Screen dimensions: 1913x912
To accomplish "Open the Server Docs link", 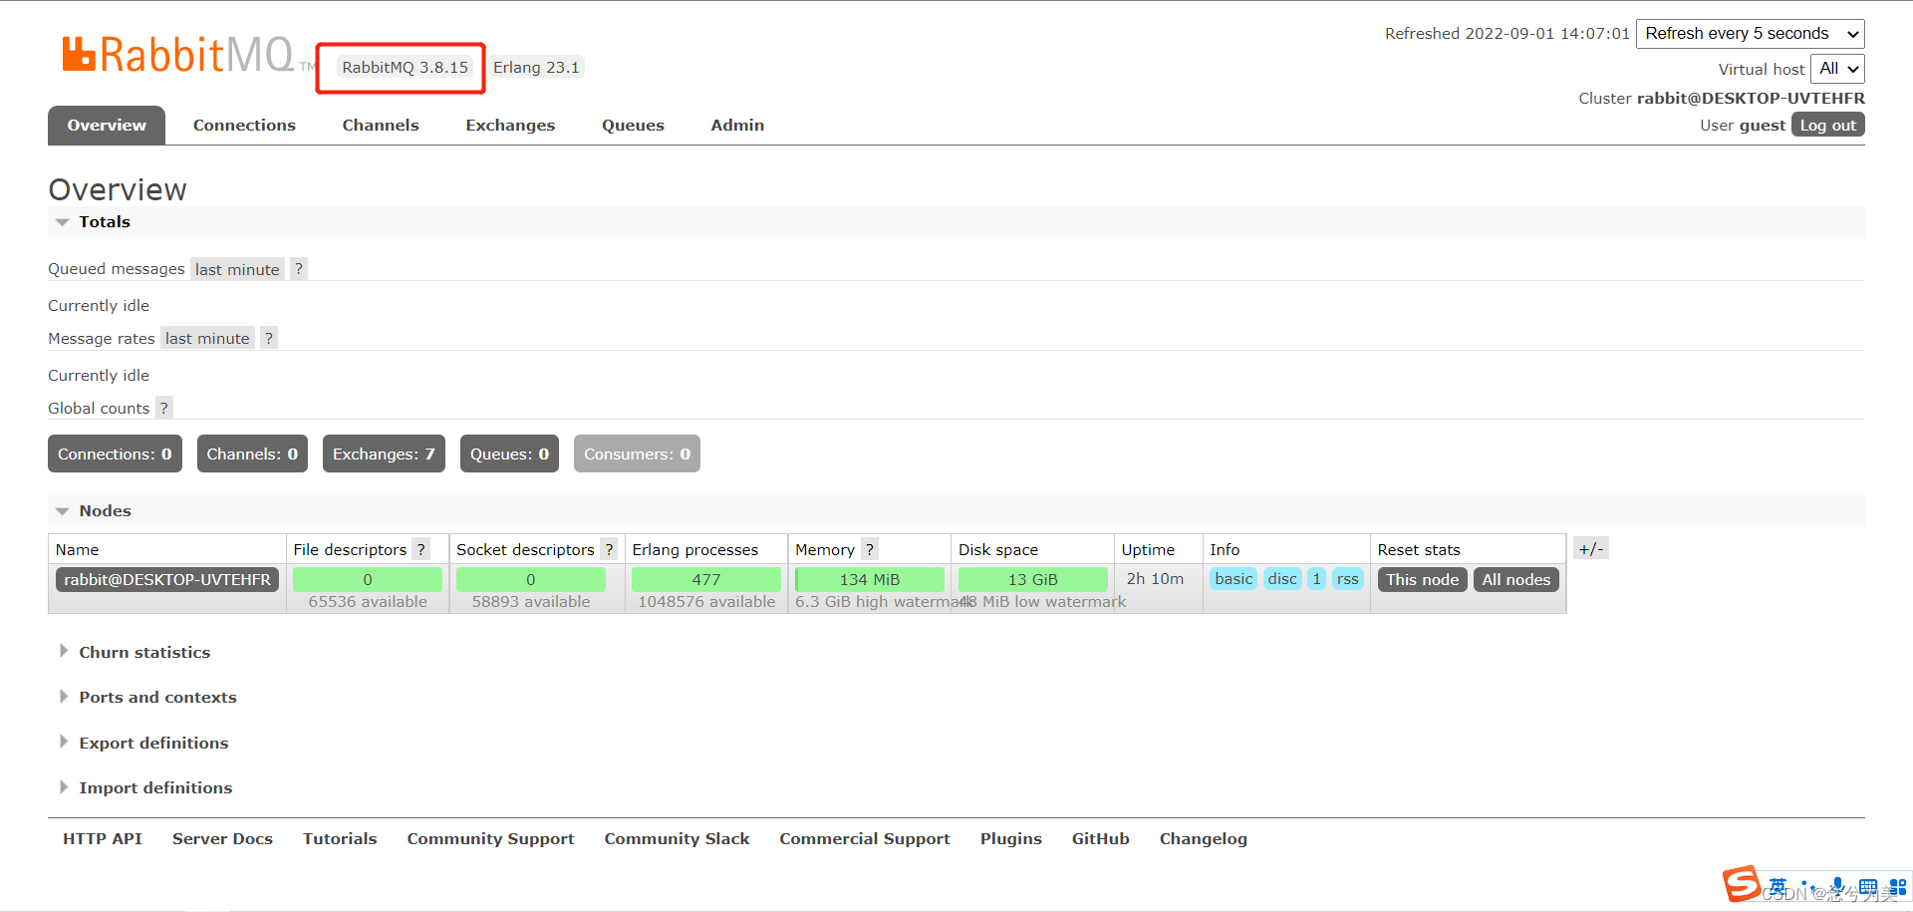I will (222, 839).
